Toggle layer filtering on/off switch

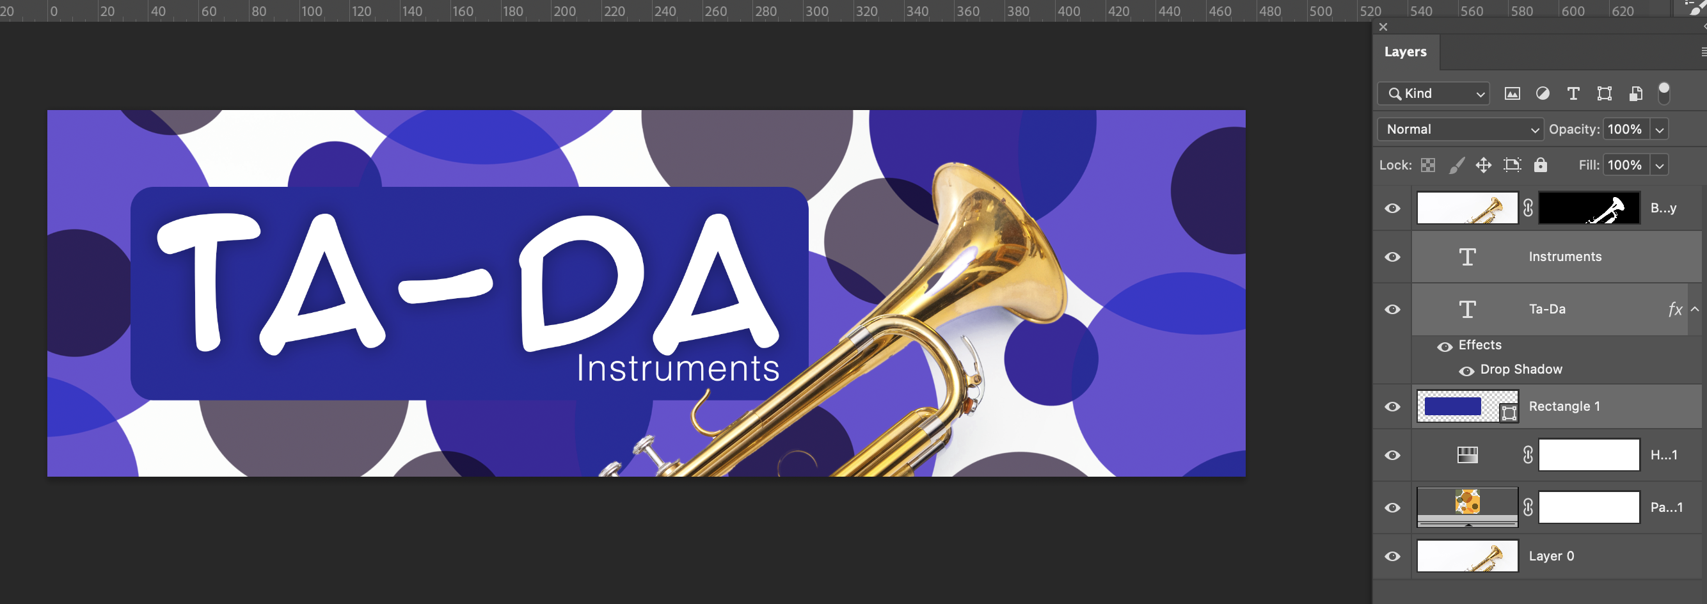[1663, 93]
